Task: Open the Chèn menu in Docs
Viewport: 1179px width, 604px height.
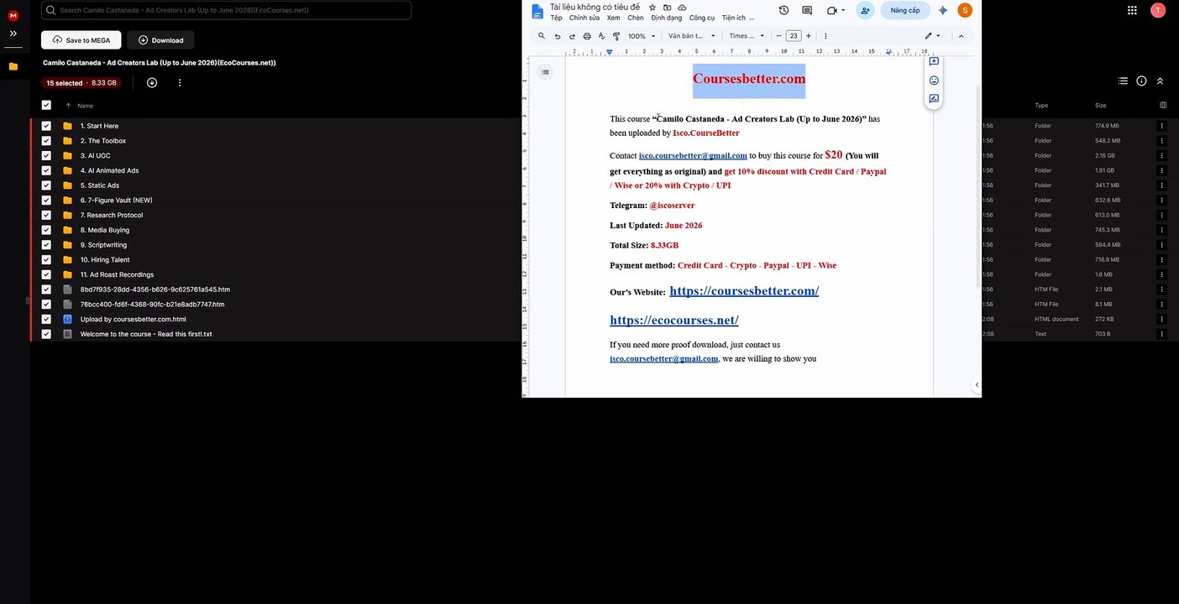Action: pyautogui.click(x=636, y=18)
